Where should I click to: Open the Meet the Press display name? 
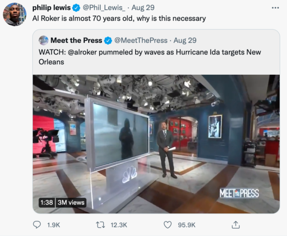(x=76, y=40)
